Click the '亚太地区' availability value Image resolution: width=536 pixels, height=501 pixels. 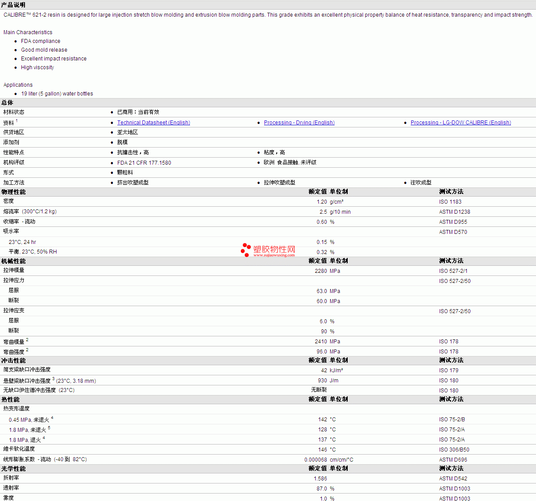[x=127, y=132]
